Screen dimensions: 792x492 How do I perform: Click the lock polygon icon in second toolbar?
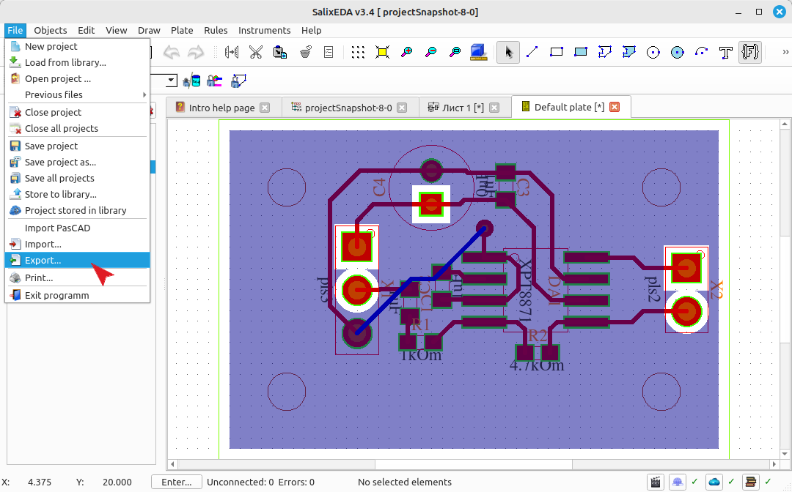(238, 81)
